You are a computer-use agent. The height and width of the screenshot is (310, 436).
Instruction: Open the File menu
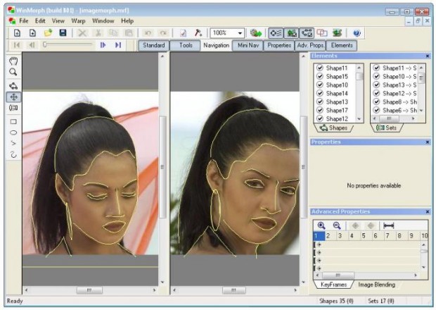point(24,21)
